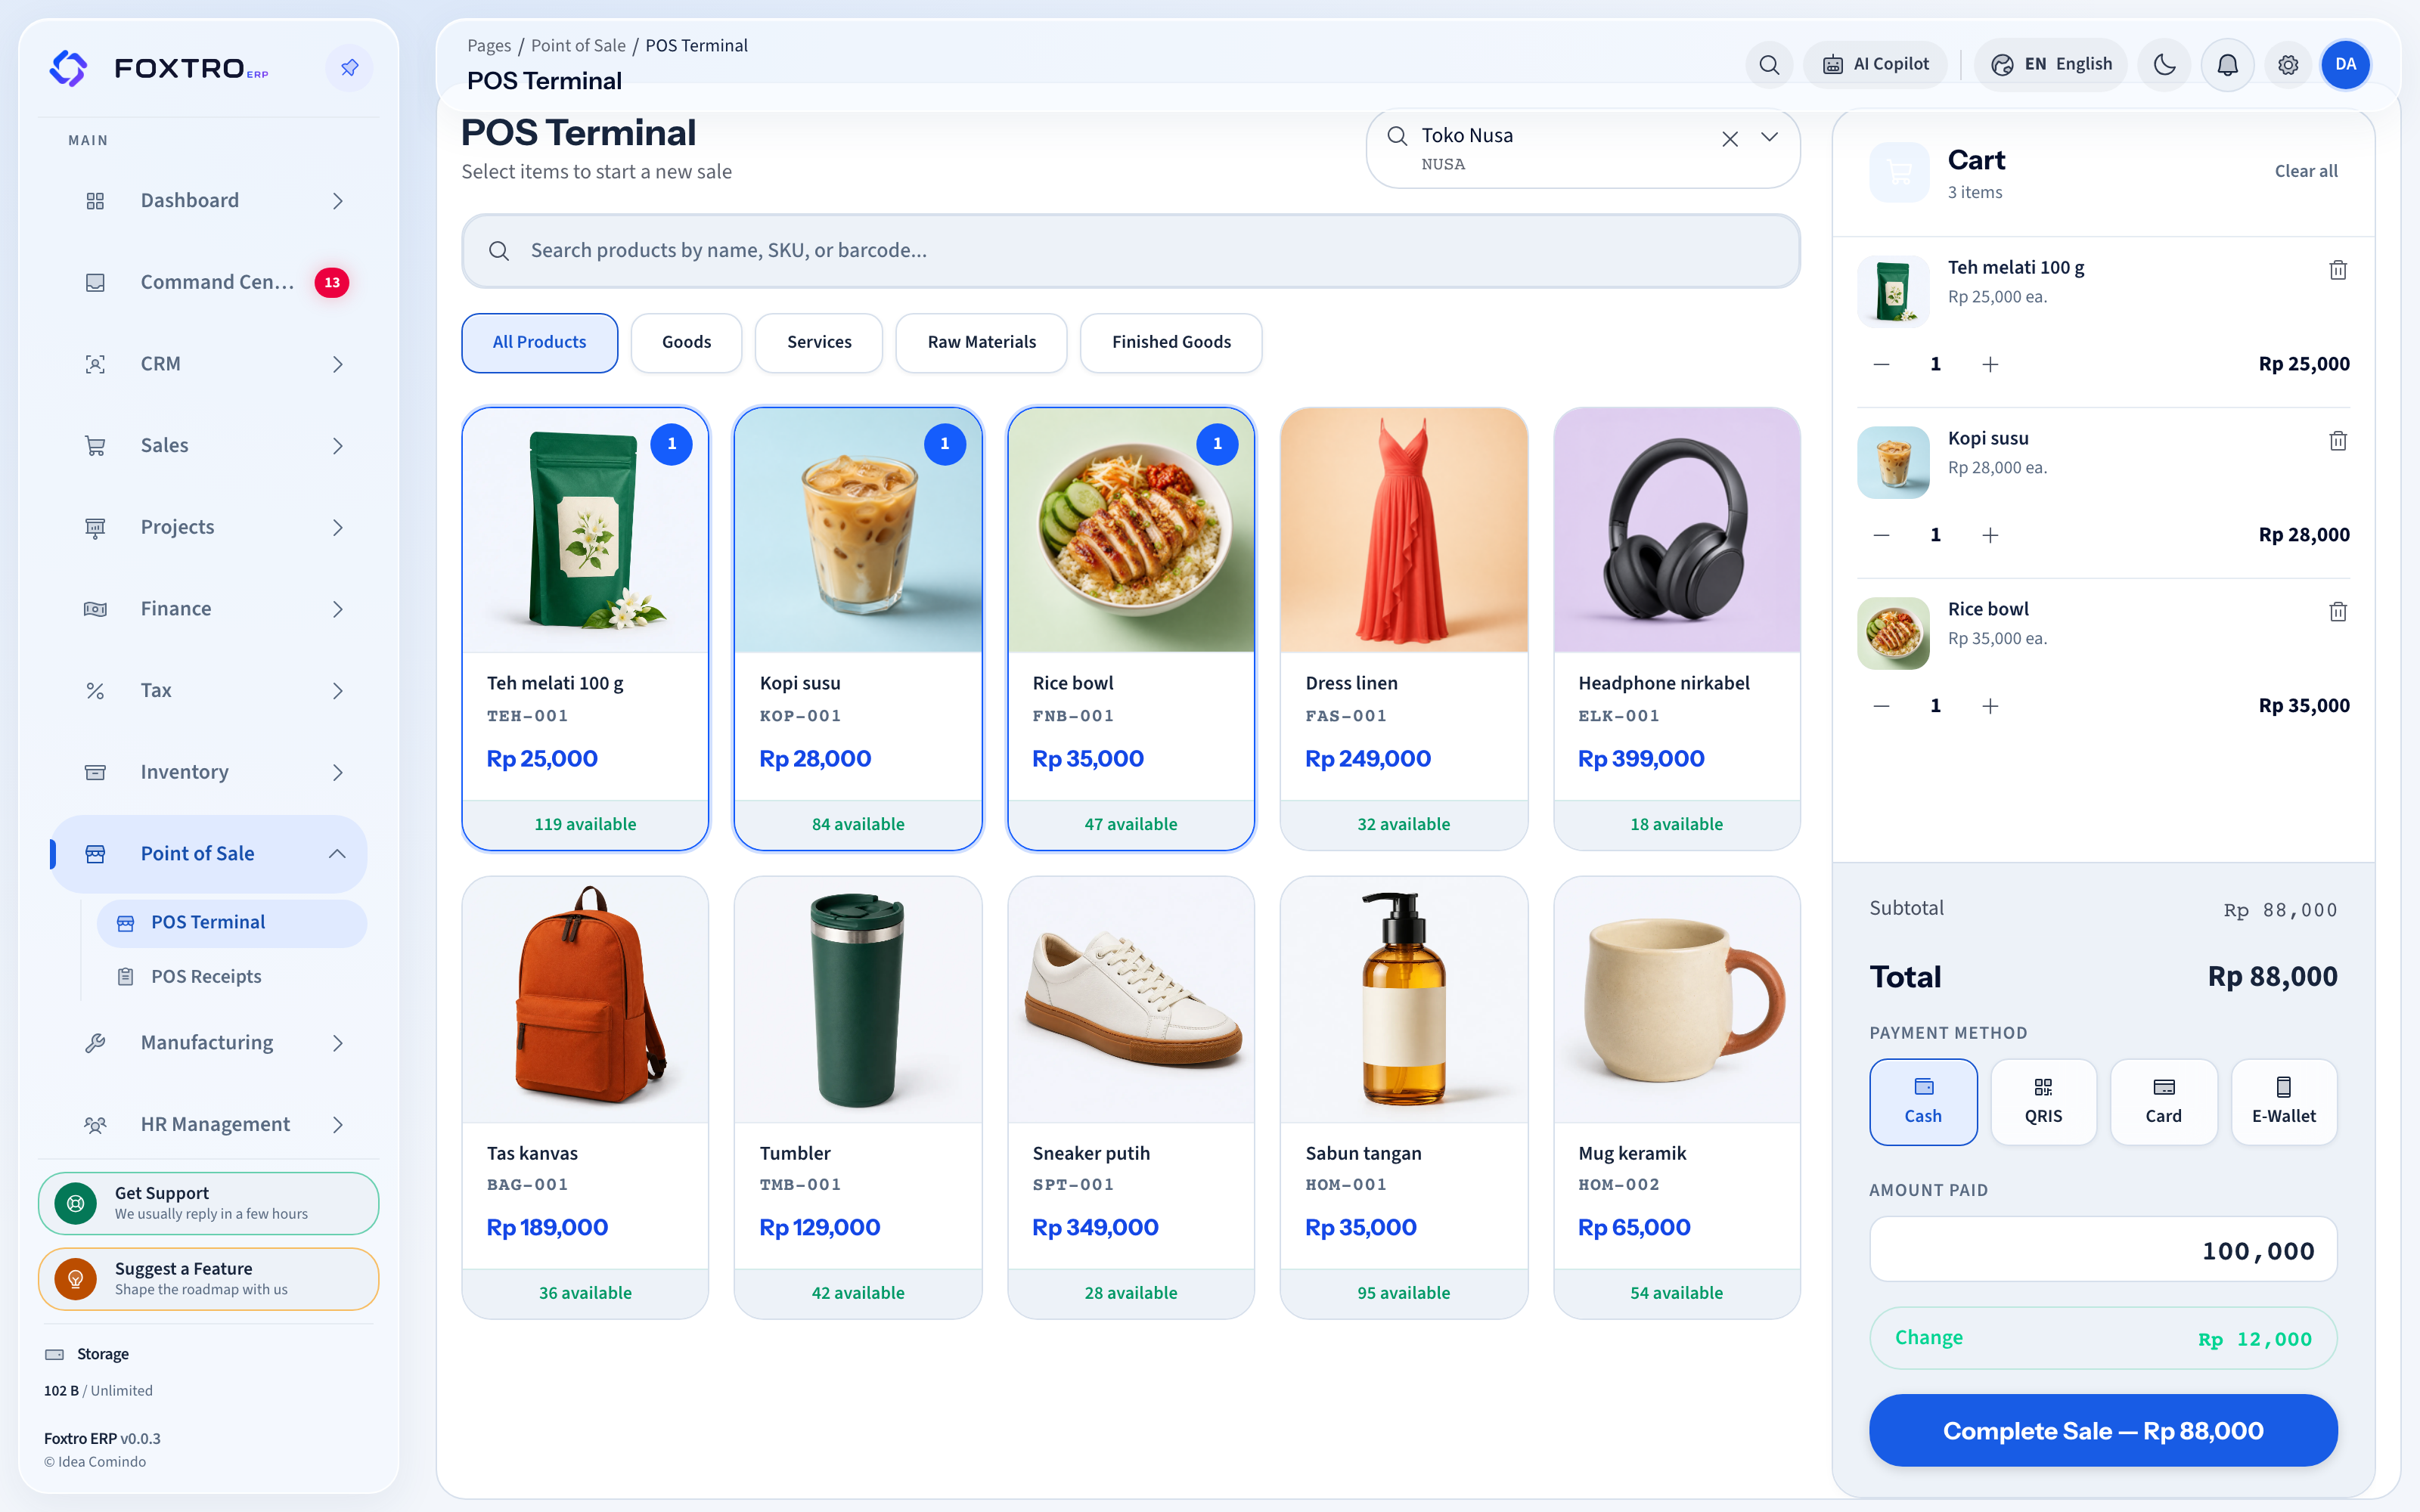
Task: Filter by Goods category
Action: pyautogui.click(x=686, y=342)
